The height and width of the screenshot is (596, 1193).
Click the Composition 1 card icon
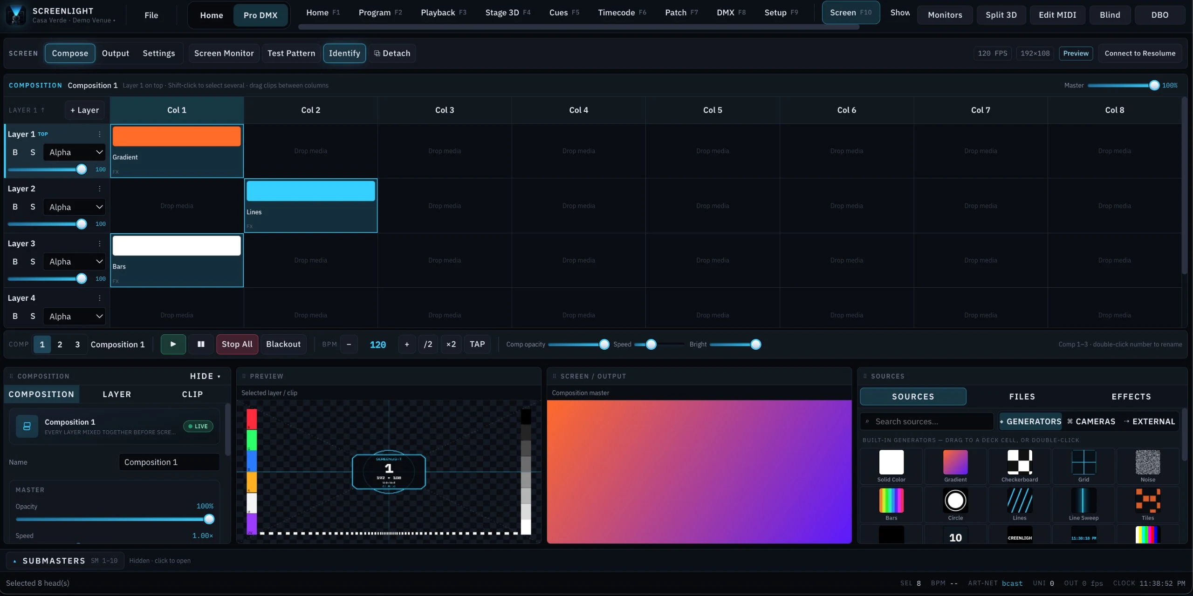tap(27, 426)
